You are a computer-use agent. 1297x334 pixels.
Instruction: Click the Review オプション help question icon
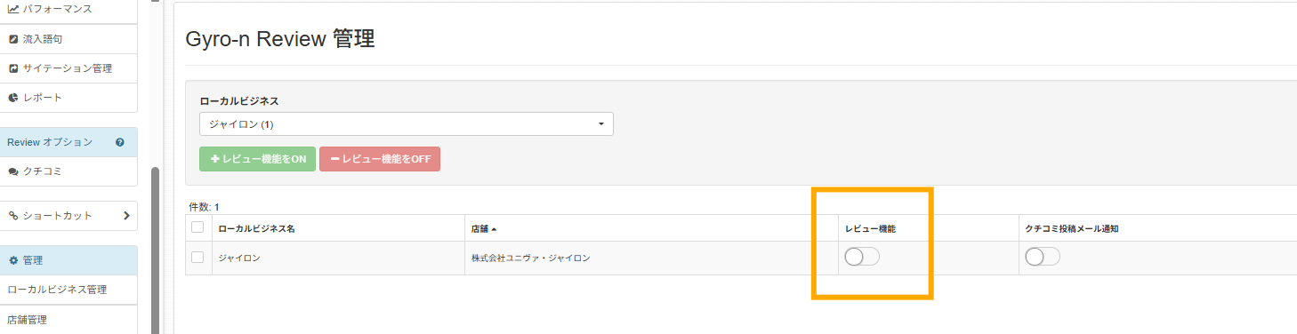pos(120,142)
